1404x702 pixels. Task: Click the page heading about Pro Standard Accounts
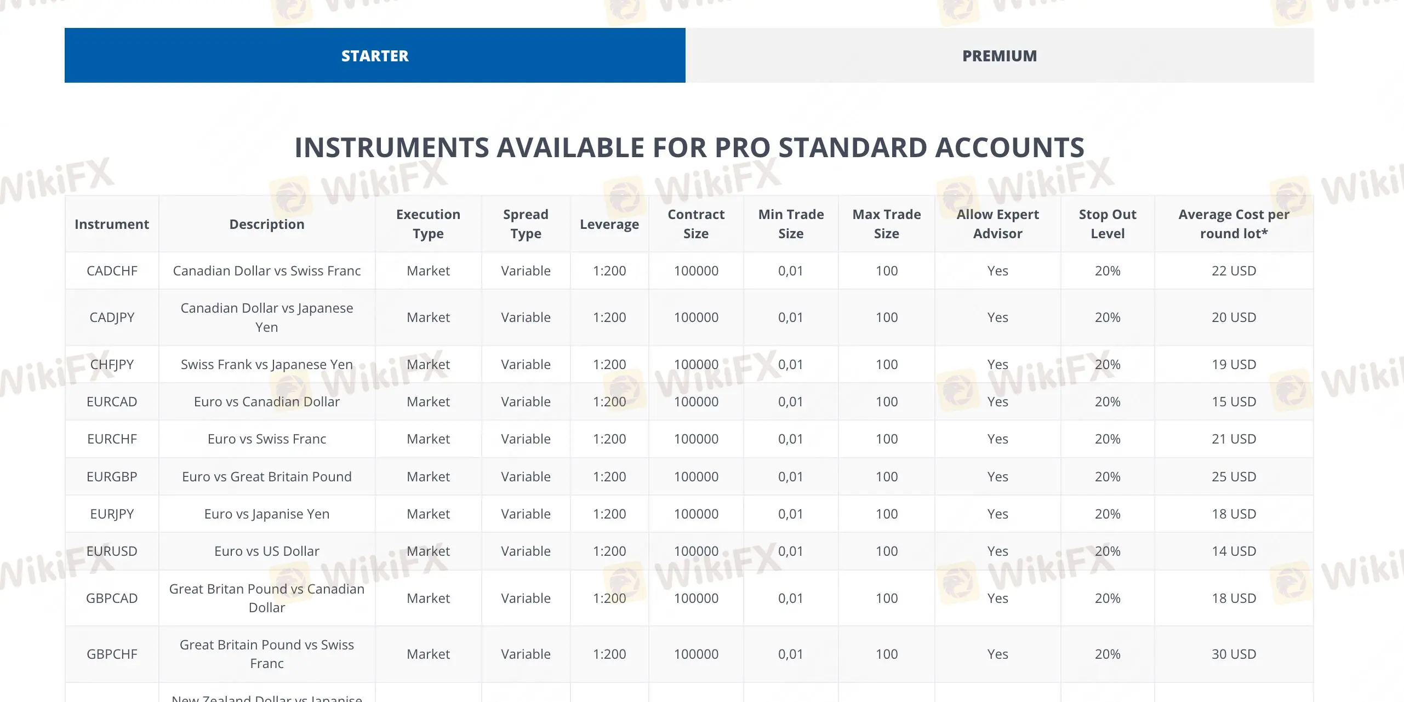click(x=689, y=147)
